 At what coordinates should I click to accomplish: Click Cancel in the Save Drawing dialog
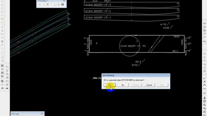tap(149, 85)
